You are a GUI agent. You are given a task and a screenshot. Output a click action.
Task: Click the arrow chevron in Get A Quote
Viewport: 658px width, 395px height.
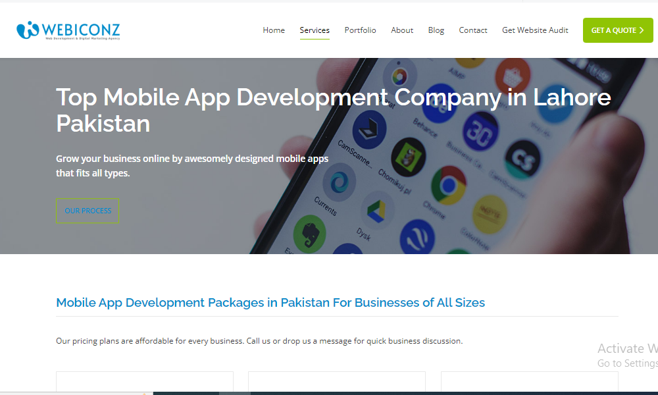642,30
